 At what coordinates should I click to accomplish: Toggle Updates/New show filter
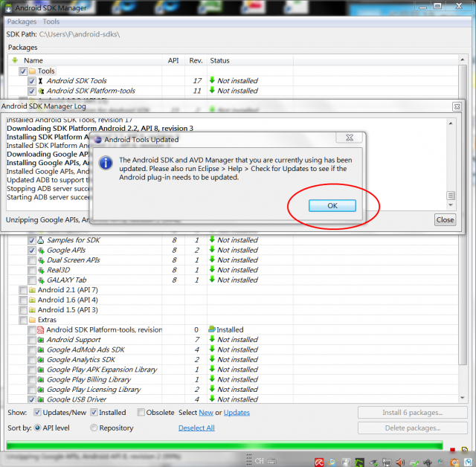[x=37, y=413]
